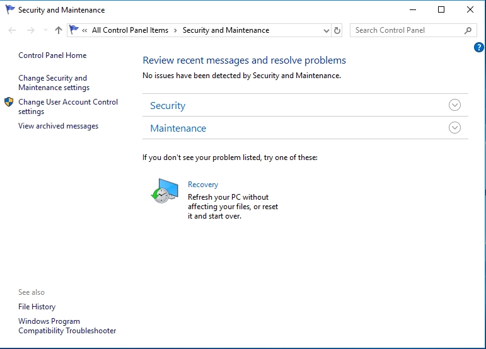Click the window title flag icon
Screen dimensions: 486x349
10,9
